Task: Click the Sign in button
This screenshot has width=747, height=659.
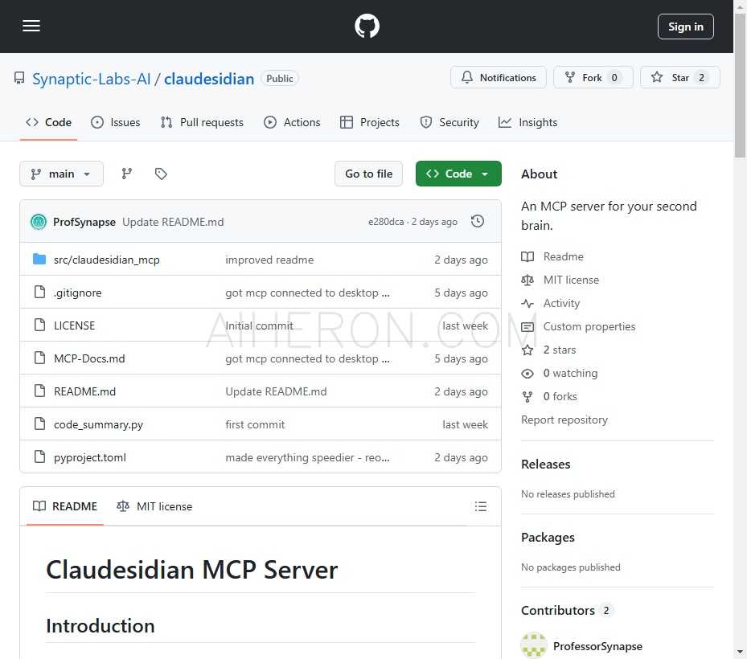Action: pos(685,27)
